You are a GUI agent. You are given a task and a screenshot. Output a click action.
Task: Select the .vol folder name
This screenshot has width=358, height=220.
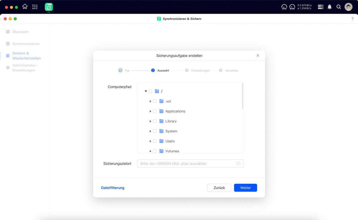pos(168,101)
